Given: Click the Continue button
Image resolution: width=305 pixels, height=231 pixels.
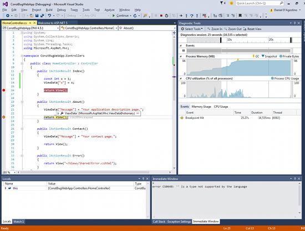Looking at the screenshot, I should [x=120, y=15].
